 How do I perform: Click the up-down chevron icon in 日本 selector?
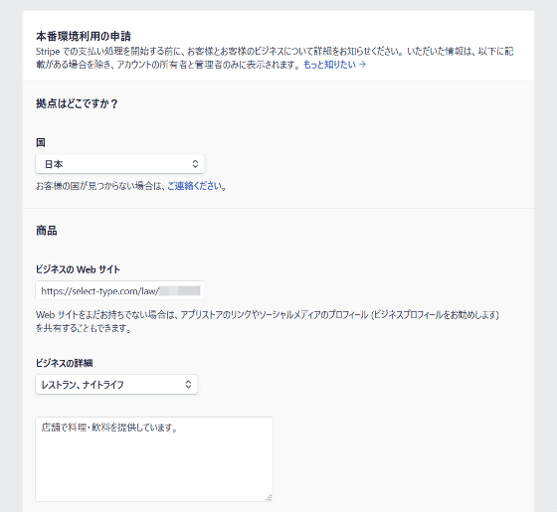[x=195, y=164]
